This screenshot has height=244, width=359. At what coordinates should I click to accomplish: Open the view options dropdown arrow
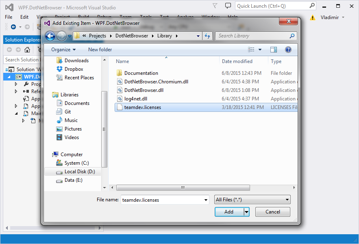tap(260, 50)
